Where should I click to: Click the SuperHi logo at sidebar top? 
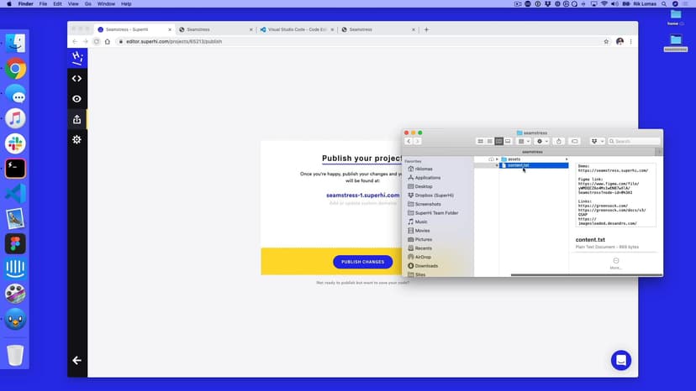76,58
